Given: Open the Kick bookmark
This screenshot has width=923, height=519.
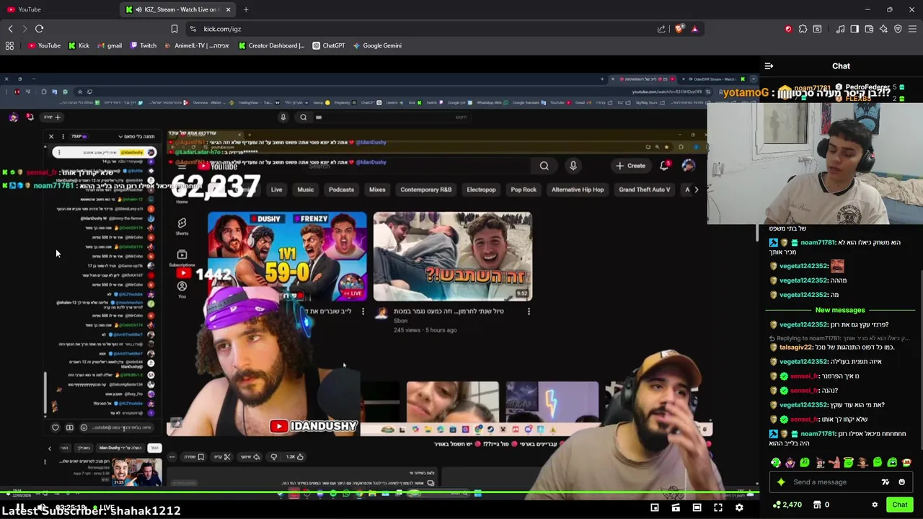Looking at the screenshot, I should point(79,45).
